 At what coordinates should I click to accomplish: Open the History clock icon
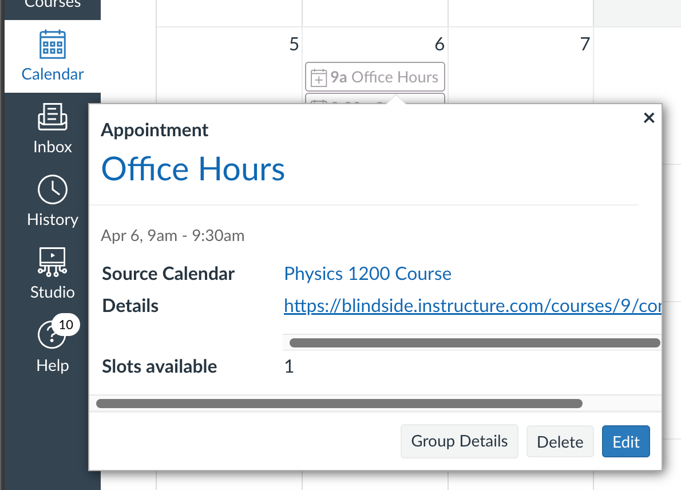pyautogui.click(x=53, y=189)
